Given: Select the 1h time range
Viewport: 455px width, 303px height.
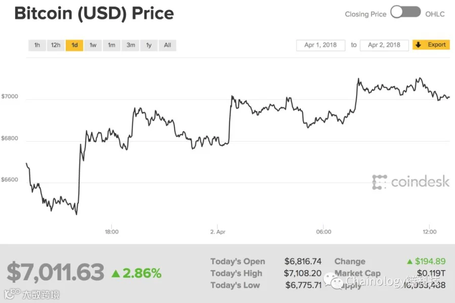Looking at the screenshot, I should point(37,46).
